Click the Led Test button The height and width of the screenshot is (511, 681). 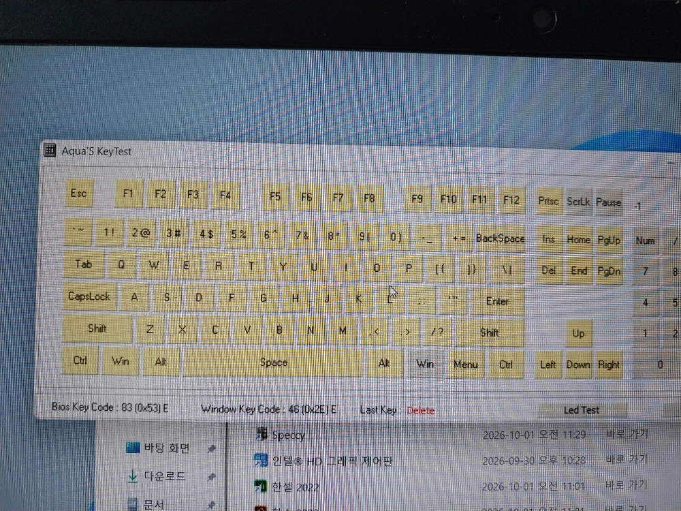pos(582,409)
